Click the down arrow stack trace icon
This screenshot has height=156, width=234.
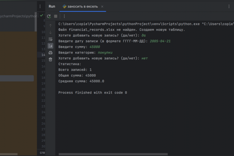click(x=50, y=32)
